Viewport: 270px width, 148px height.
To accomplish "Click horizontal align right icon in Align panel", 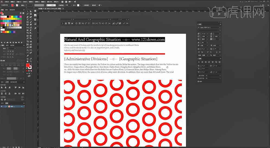I will (10, 87).
